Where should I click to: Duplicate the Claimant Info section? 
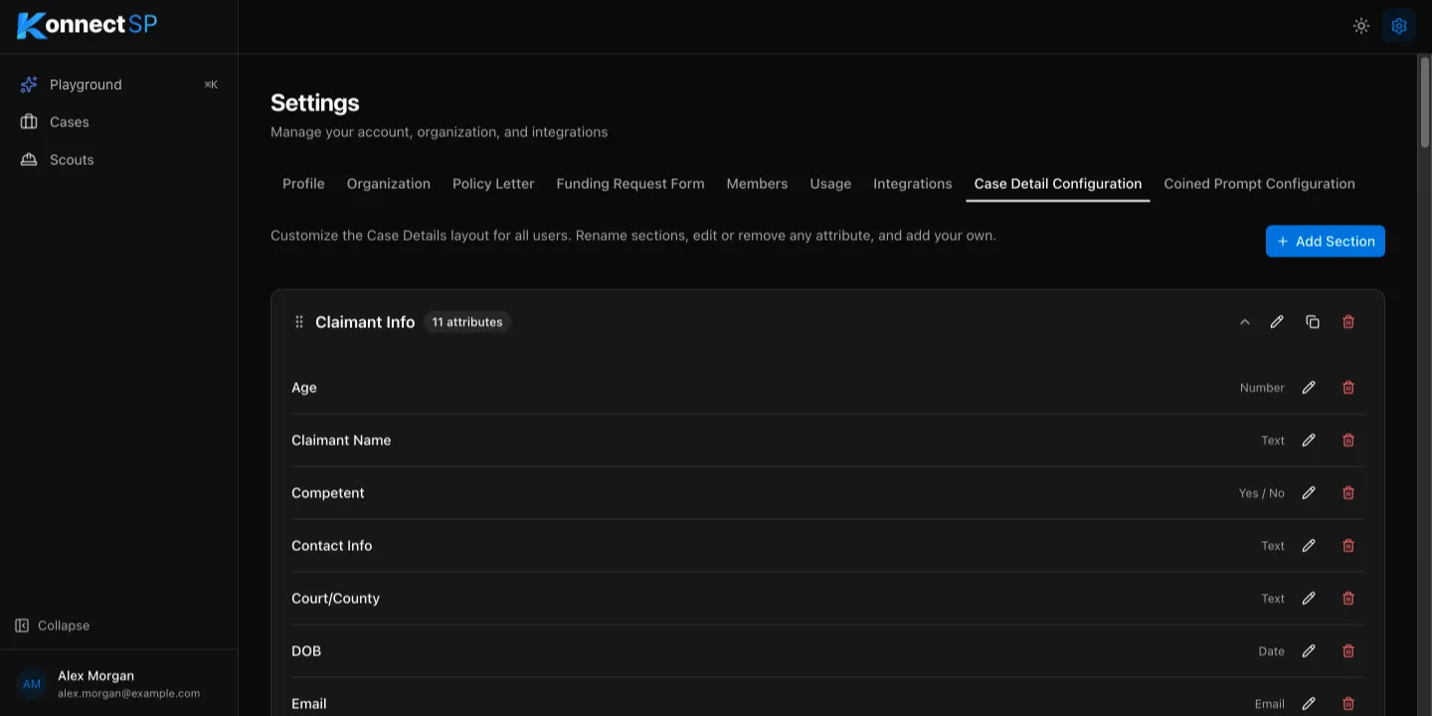[1313, 322]
